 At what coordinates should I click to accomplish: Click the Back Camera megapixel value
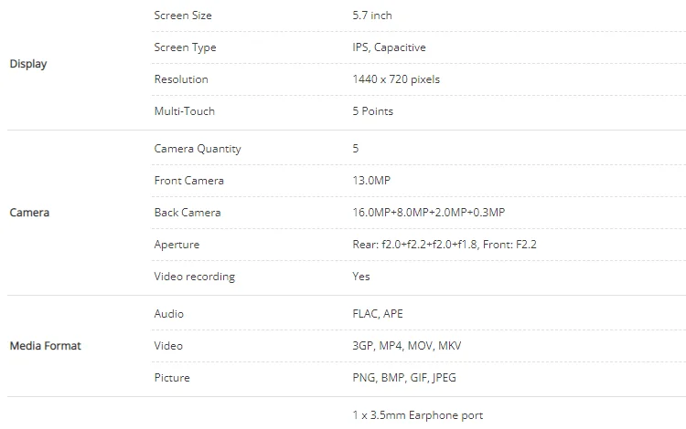428,213
